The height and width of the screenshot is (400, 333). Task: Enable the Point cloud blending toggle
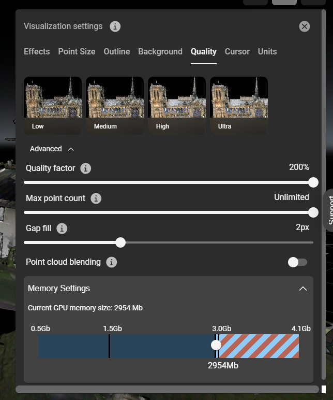point(297,262)
